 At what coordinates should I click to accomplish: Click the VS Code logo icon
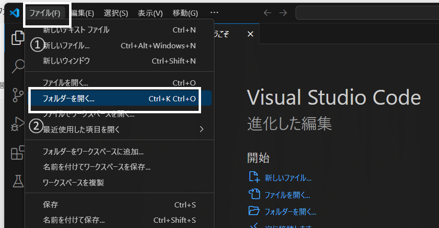pyautogui.click(x=14, y=13)
